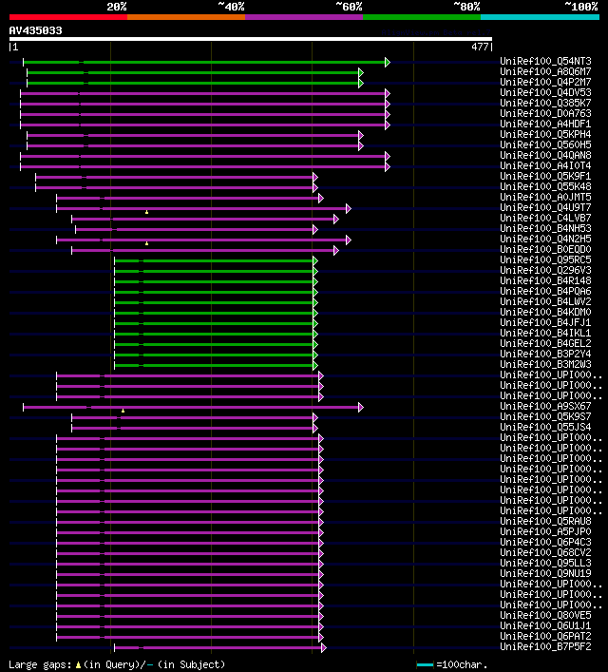This screenshot has width=608, height=672.
Task: Click the cyan ~100% identity color segment
Action: coord(540,17)
